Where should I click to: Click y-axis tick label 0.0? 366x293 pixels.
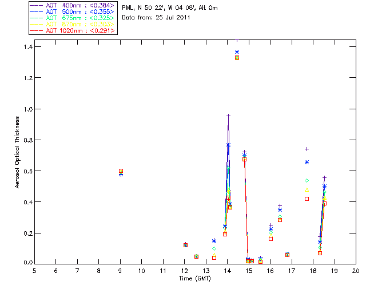point(28,263)
